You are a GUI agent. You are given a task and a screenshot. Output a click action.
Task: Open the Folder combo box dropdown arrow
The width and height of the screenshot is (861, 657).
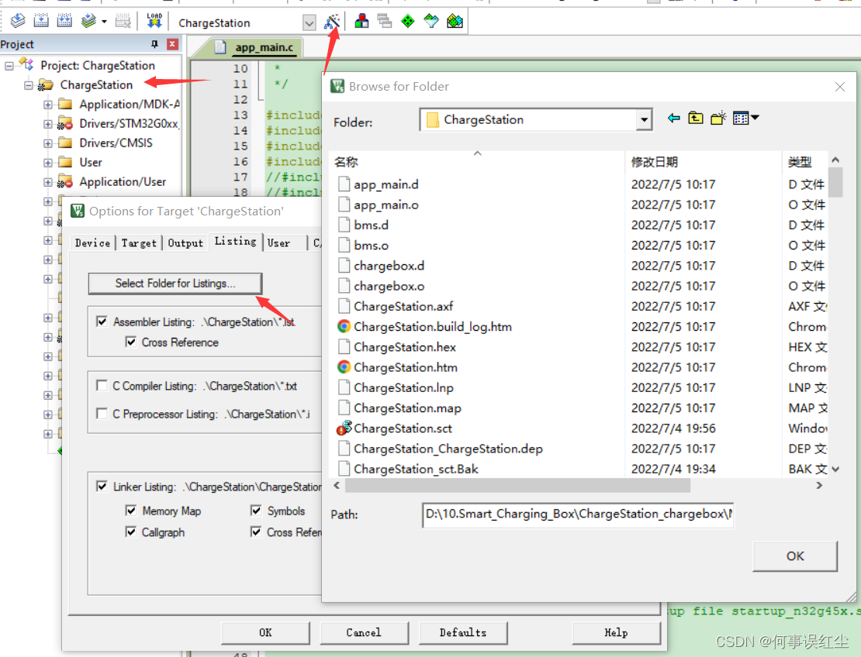coord(644,119)
